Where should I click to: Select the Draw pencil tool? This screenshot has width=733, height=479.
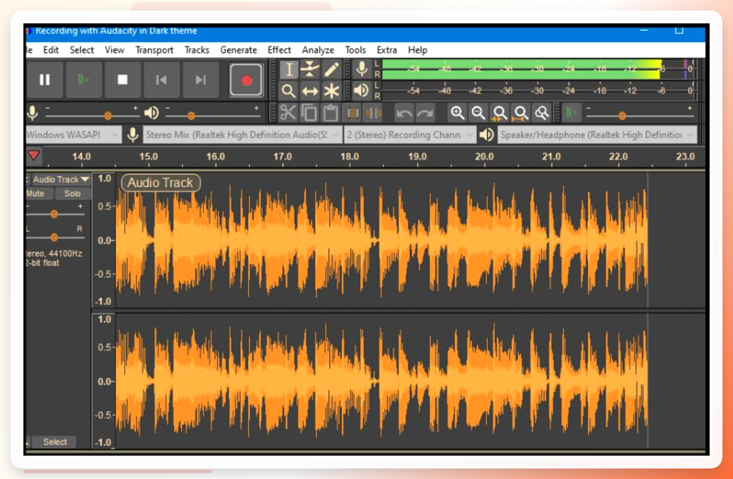(331, 69)
